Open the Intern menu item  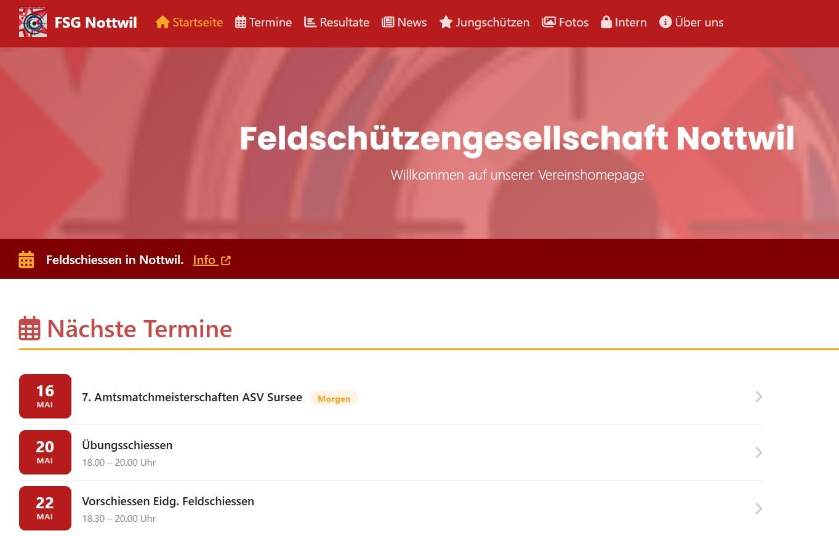(x=624, y=22)
